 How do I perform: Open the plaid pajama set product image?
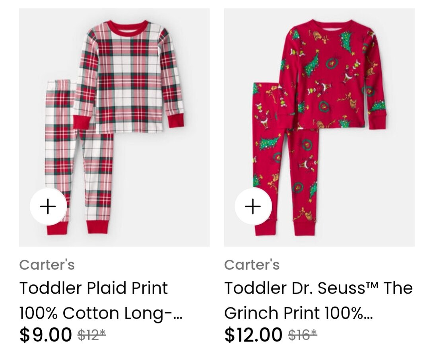coord(115,127)
